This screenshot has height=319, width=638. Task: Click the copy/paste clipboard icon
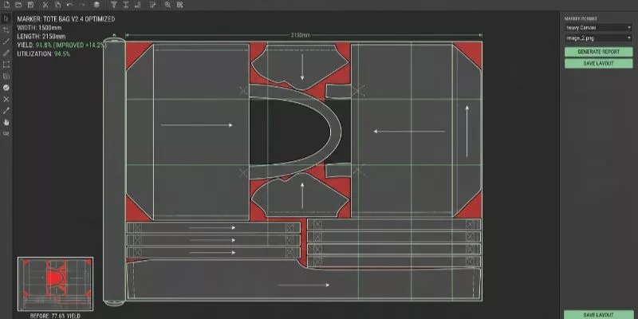57,5
